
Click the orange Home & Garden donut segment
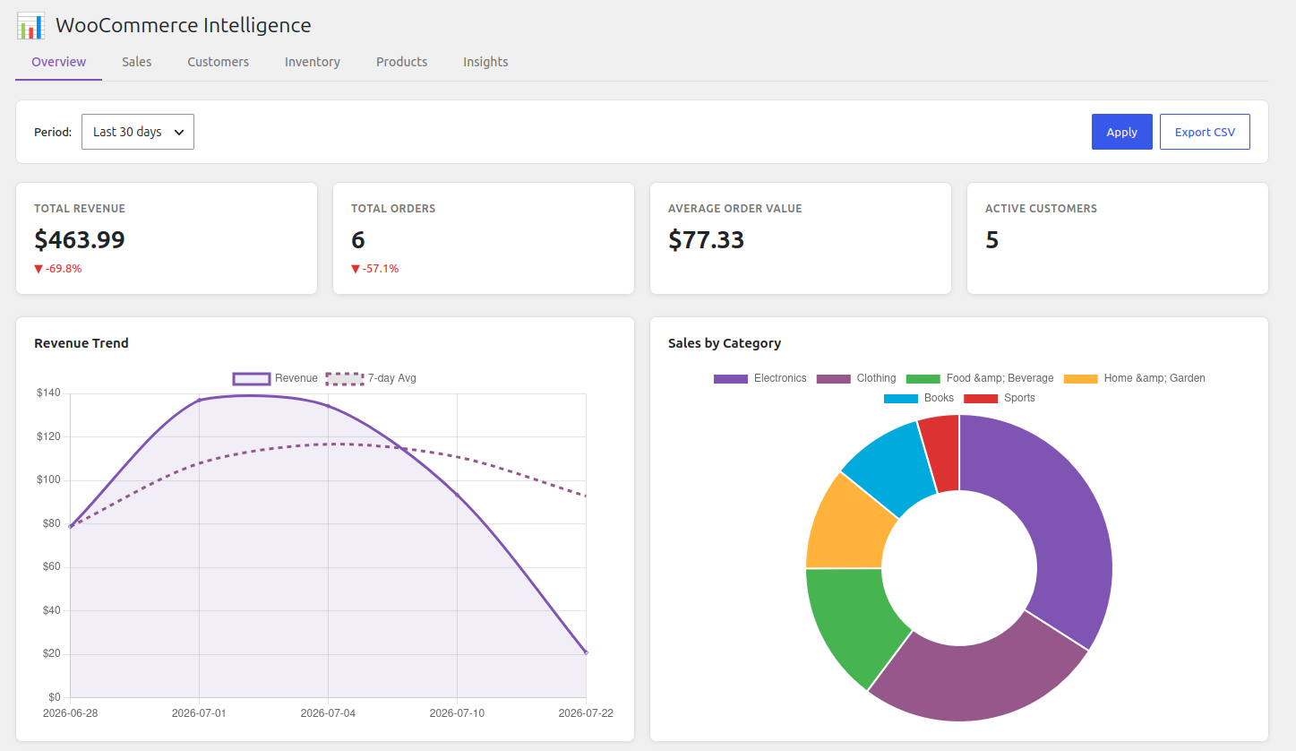pos(846,529)
